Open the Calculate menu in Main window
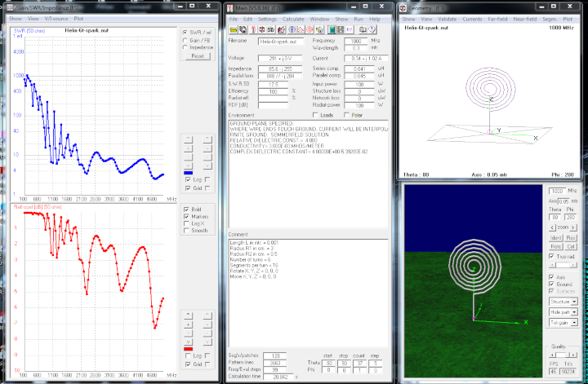 pos(293,18)
